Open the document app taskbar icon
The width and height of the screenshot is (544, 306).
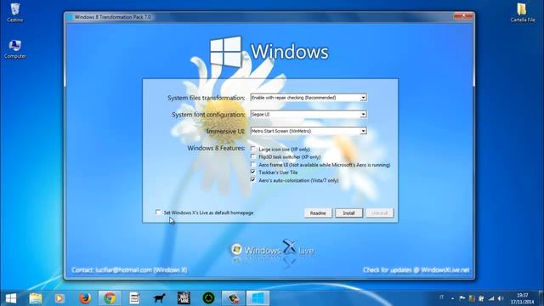134,298
